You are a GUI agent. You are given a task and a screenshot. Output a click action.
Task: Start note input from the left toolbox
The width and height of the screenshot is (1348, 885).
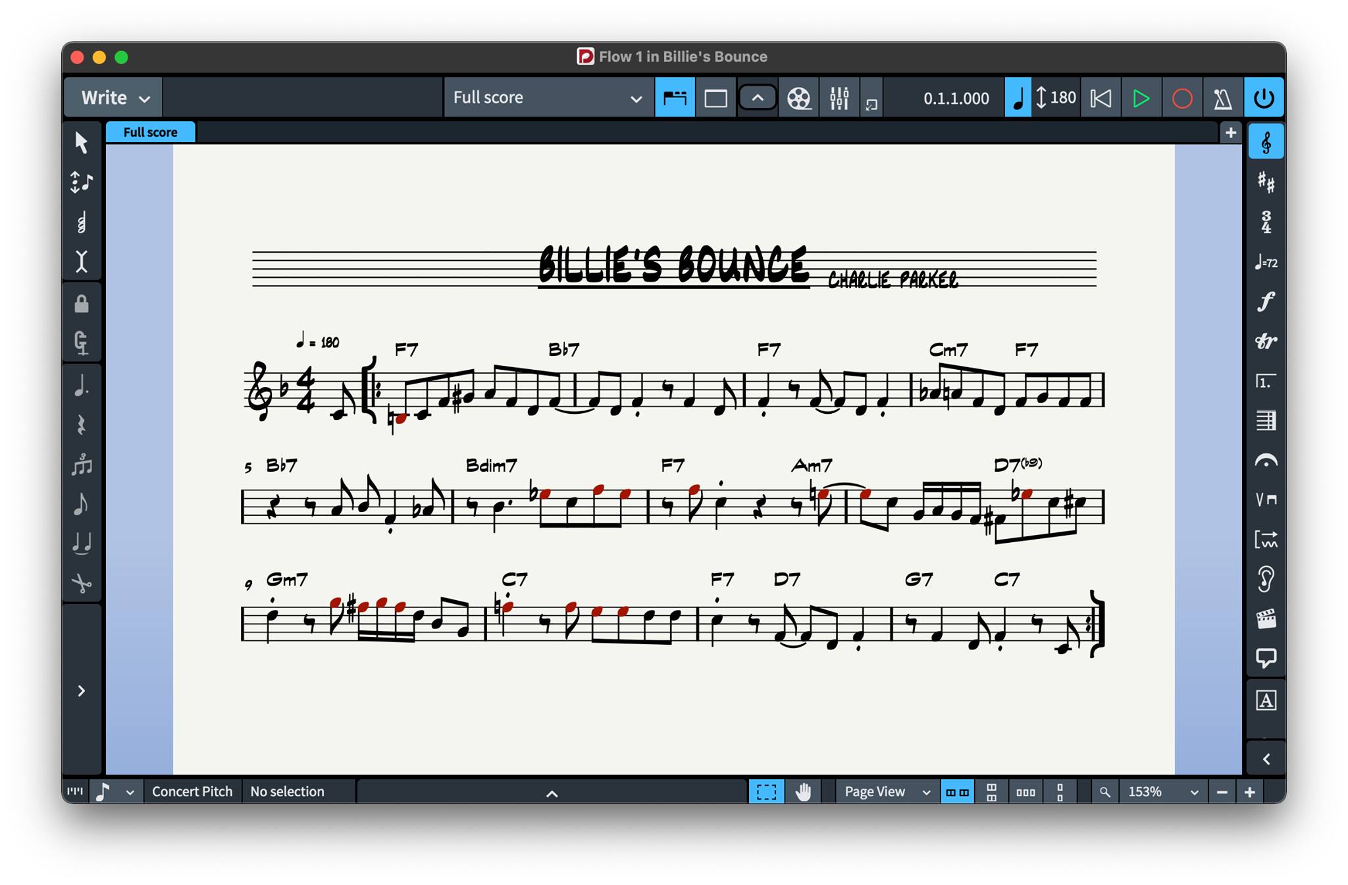(82, 182)
